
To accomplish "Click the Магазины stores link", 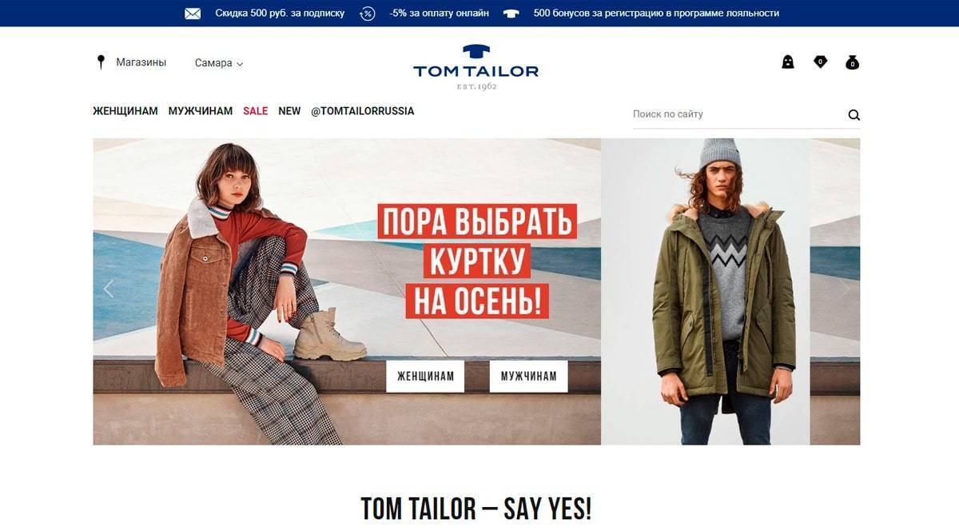I will (x=141, y=62).
